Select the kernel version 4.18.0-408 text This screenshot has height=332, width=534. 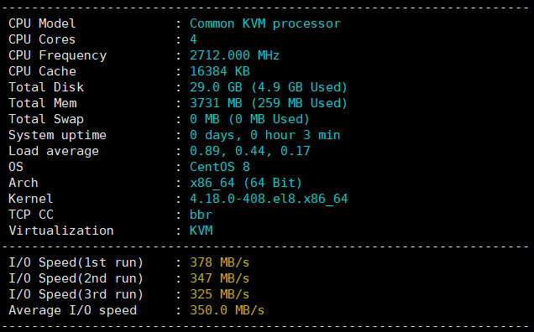[269, 199]
